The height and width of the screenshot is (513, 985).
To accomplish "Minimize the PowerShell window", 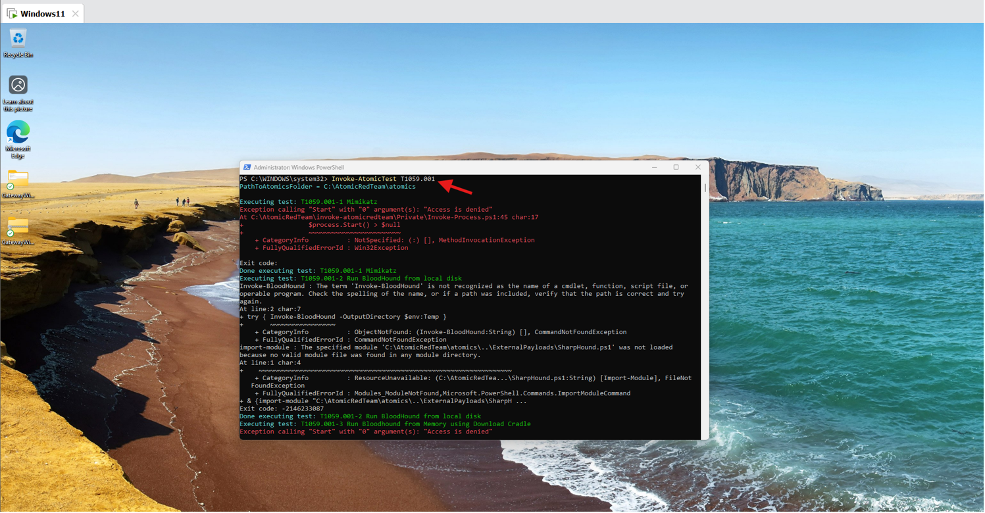I will click(x=655, y=168).
